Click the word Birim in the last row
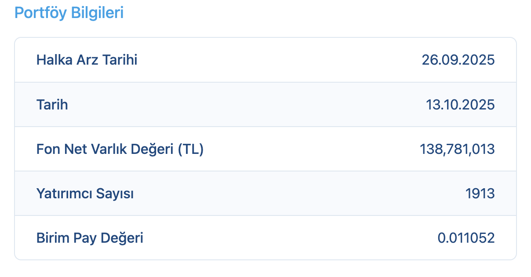Screen dimensions: 531x277 pos(50,238)
